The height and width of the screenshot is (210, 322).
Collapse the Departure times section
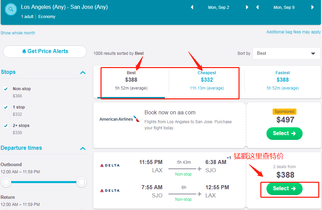point(82,148)
